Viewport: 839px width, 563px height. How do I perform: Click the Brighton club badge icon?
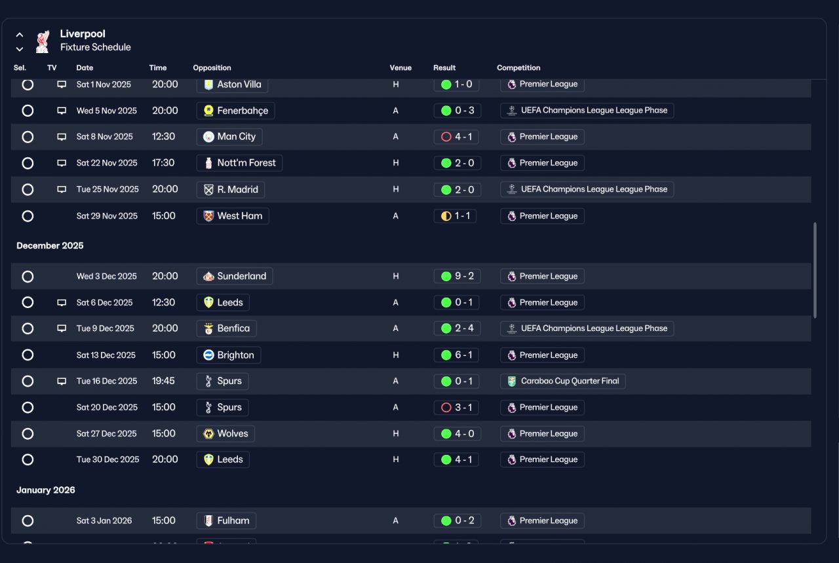[208, 355]
